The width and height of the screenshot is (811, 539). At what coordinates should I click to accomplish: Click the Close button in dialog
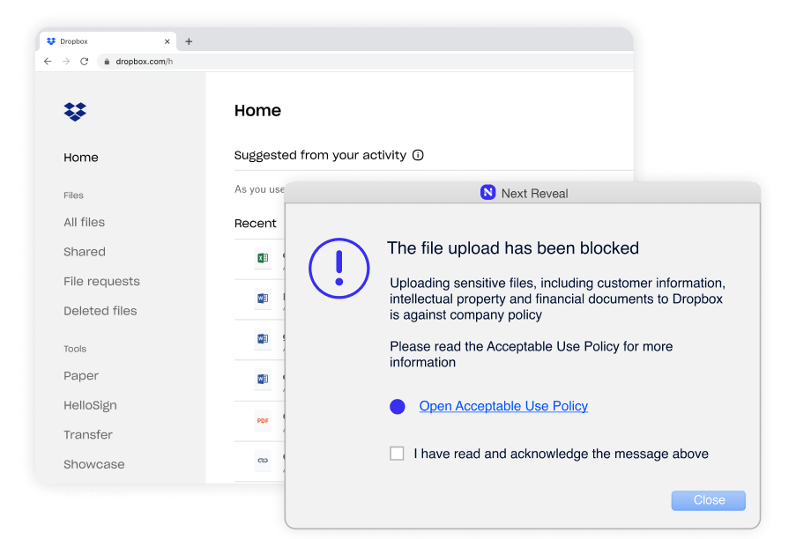click(709, 500)
